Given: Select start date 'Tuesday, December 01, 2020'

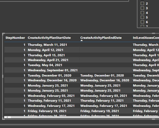Looking at the screenshot, I should coord(50,76).
